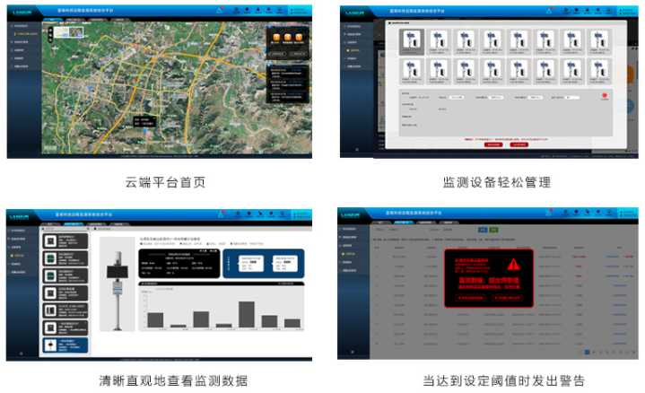Open user account info in the 云端平台首页 header

pos(300,10)
